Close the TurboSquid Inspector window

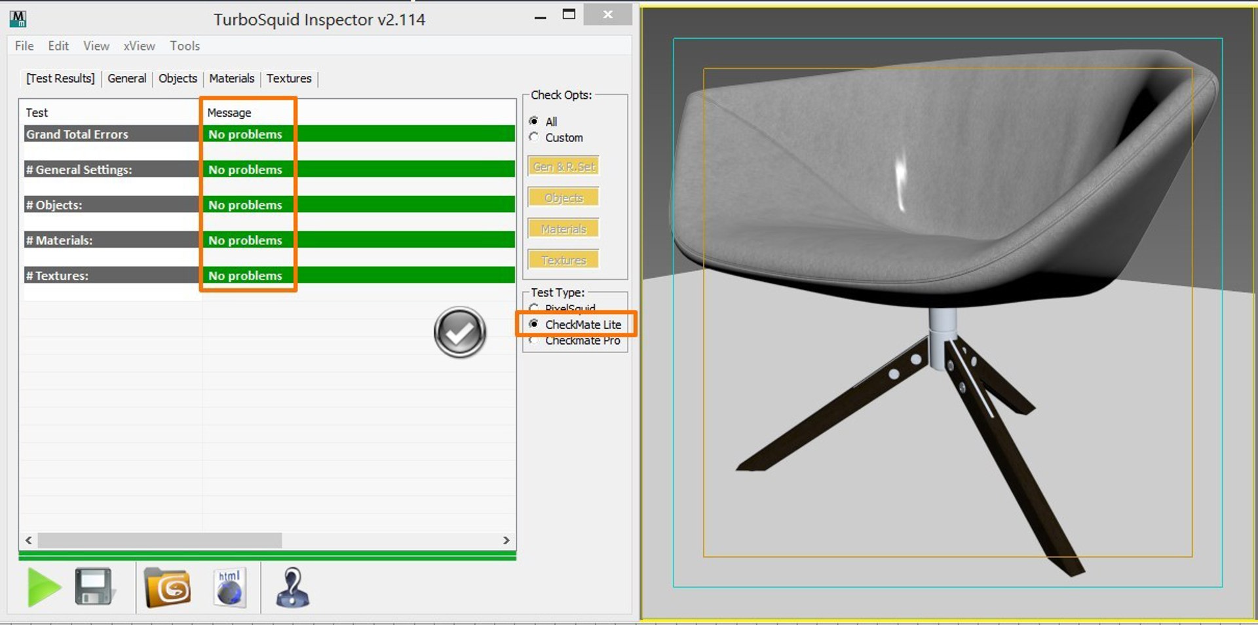(607, 14)
